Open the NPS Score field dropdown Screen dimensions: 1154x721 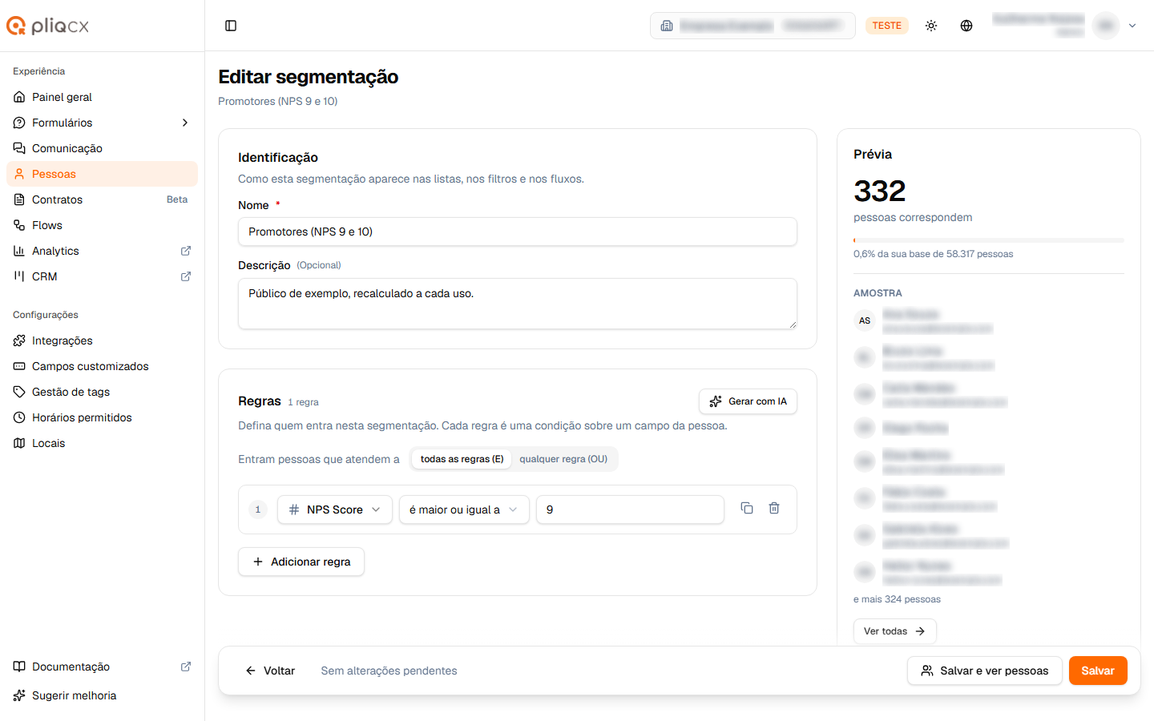[335, 510]
